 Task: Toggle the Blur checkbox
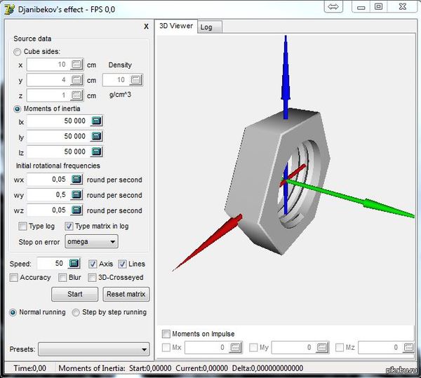pyautogui.click(x=62, y=278)
